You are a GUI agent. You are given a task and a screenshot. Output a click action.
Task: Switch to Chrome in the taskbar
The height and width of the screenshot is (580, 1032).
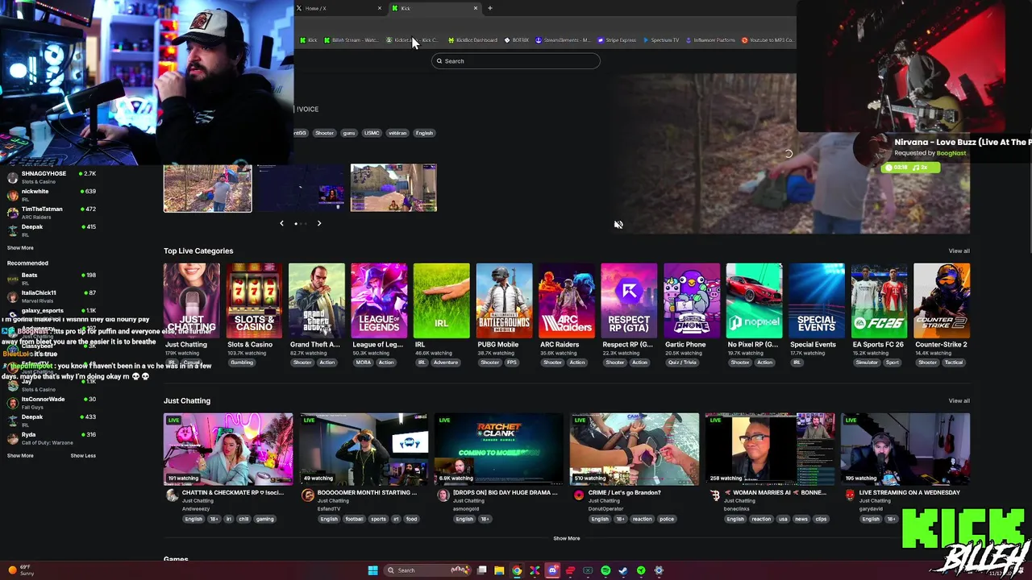tap(517, 570)
